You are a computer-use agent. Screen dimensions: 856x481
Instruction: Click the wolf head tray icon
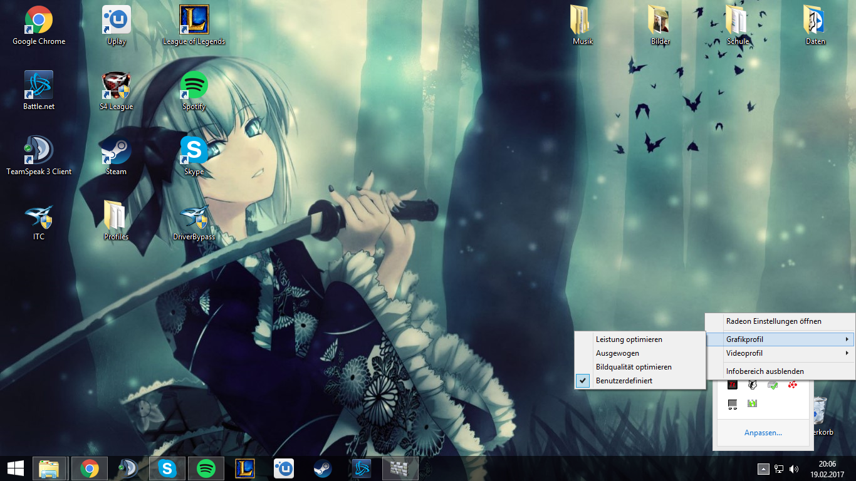[752, 385]
